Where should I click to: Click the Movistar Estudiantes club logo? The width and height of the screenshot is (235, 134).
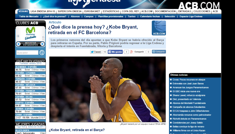click(x=31, y=33)
